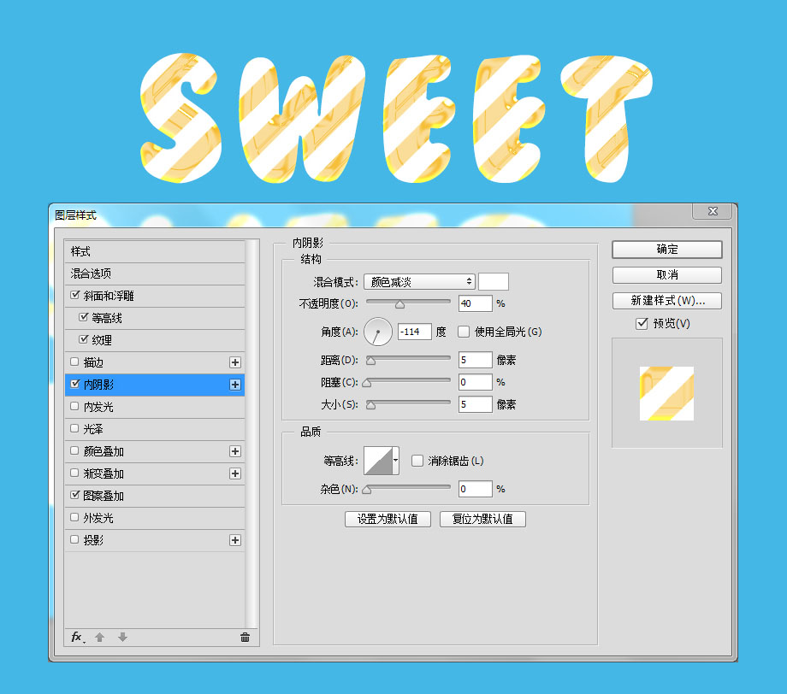Click the plus icon next to 内阴影
The height and width of the screenshot is (694, 787).
[235, 384]
